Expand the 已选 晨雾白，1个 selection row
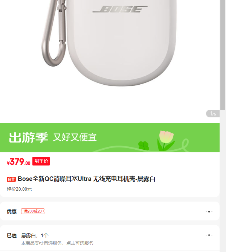Screen dimensions: 226x252 click(110, 238)
